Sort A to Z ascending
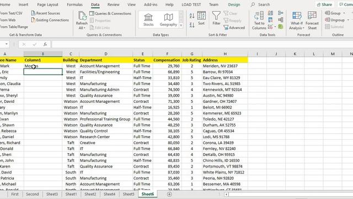353x199 pixels. pos(192,15)
